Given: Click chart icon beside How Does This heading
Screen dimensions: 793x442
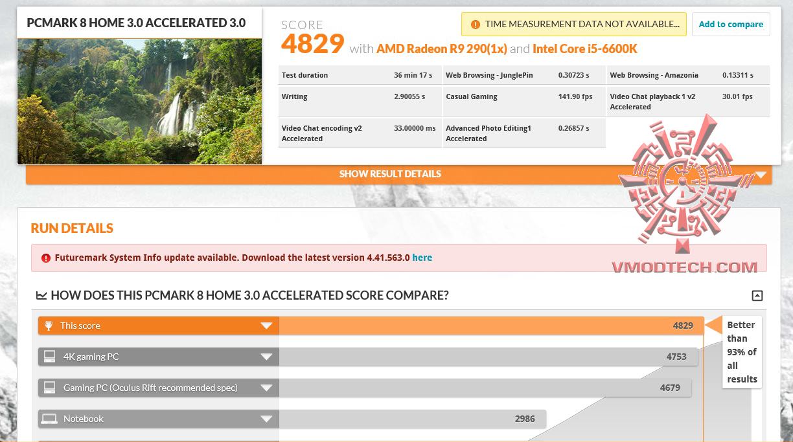Looking at the screenshot, I should tap(41, 296).
